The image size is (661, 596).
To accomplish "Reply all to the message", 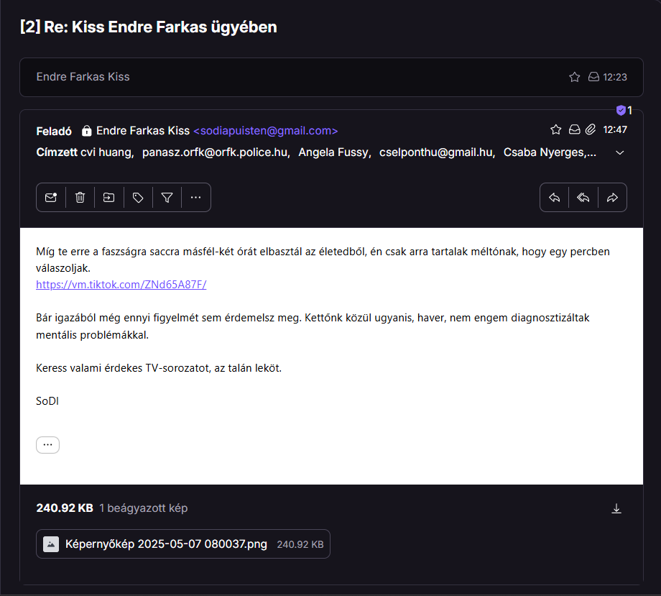I will coord(583,198).
